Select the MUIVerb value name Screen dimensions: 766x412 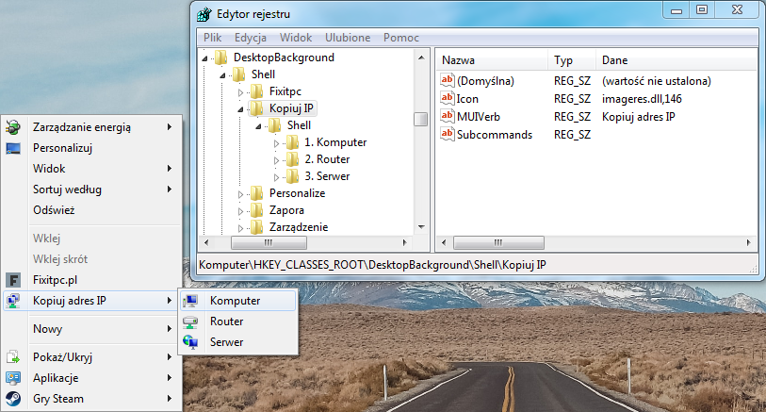click(x=479, y=117)
